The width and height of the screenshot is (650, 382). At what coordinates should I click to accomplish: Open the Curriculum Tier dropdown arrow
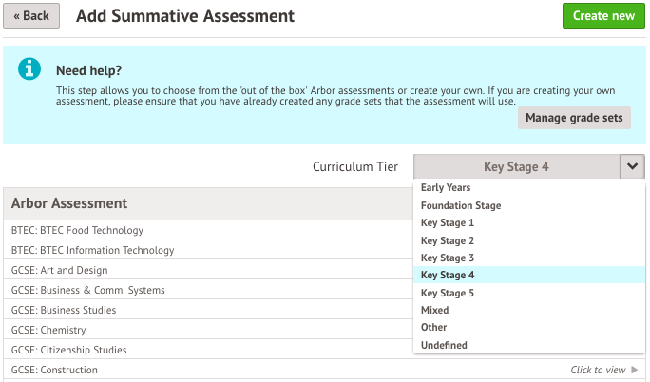[x=632, y=166]
